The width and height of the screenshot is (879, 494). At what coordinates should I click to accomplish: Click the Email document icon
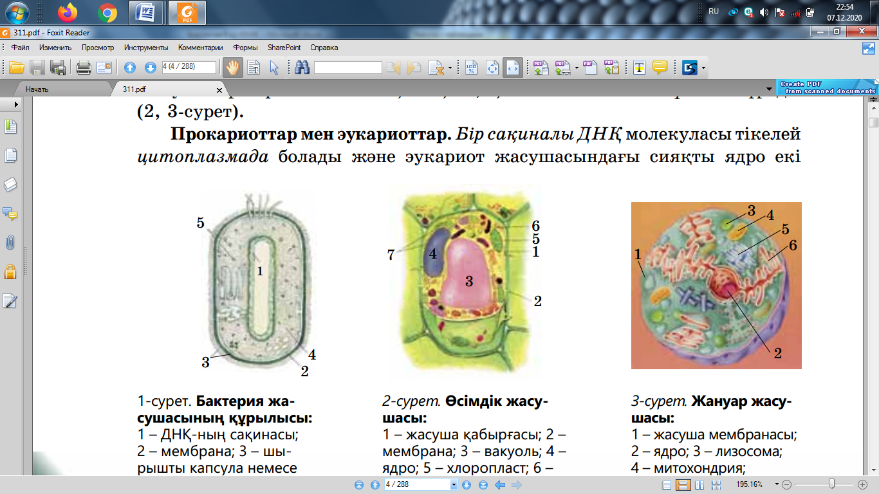click(x=104, y=68)
